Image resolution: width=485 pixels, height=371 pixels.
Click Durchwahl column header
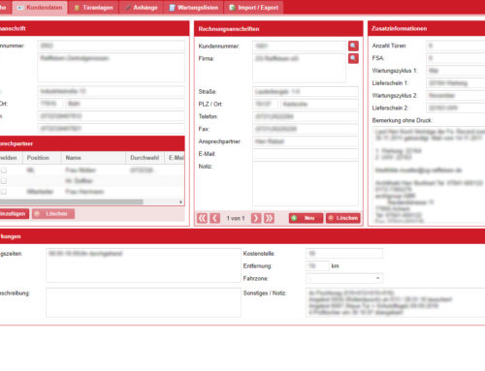point(145,158)
